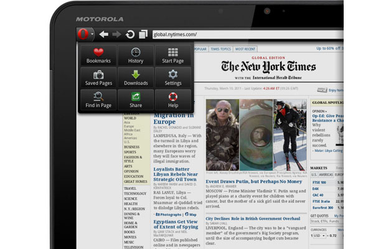
Task: Open the tabs overview icon
Action: 143,35
